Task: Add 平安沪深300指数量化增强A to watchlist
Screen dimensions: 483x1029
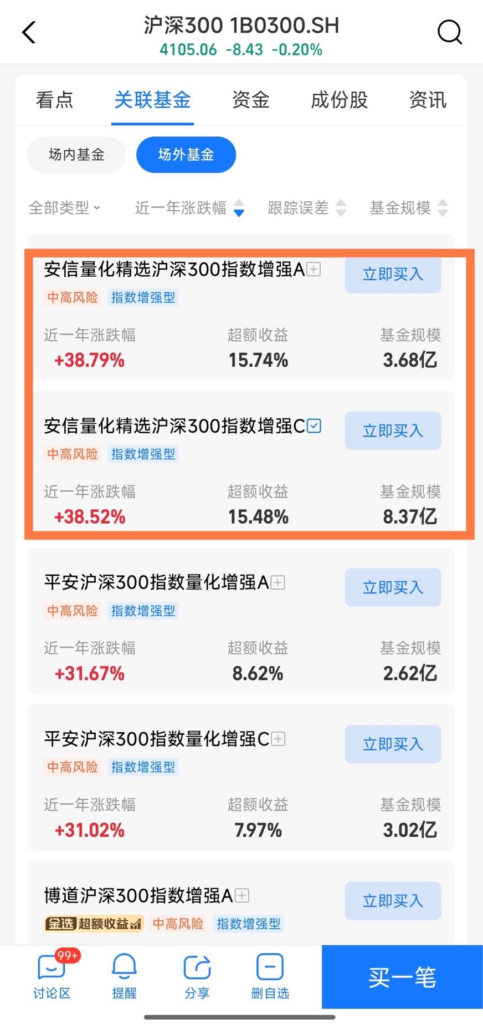Action: point(278,582)
